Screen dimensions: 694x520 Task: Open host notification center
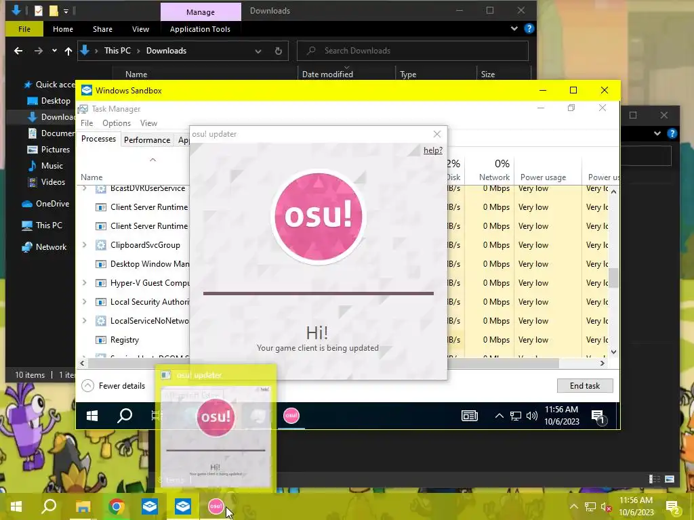click(x=672, y=506)
